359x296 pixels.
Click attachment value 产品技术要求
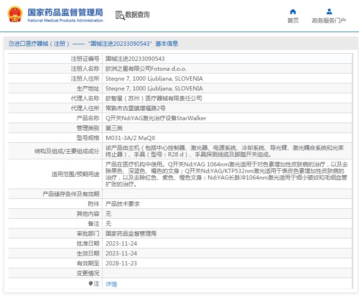pos(122,204)
